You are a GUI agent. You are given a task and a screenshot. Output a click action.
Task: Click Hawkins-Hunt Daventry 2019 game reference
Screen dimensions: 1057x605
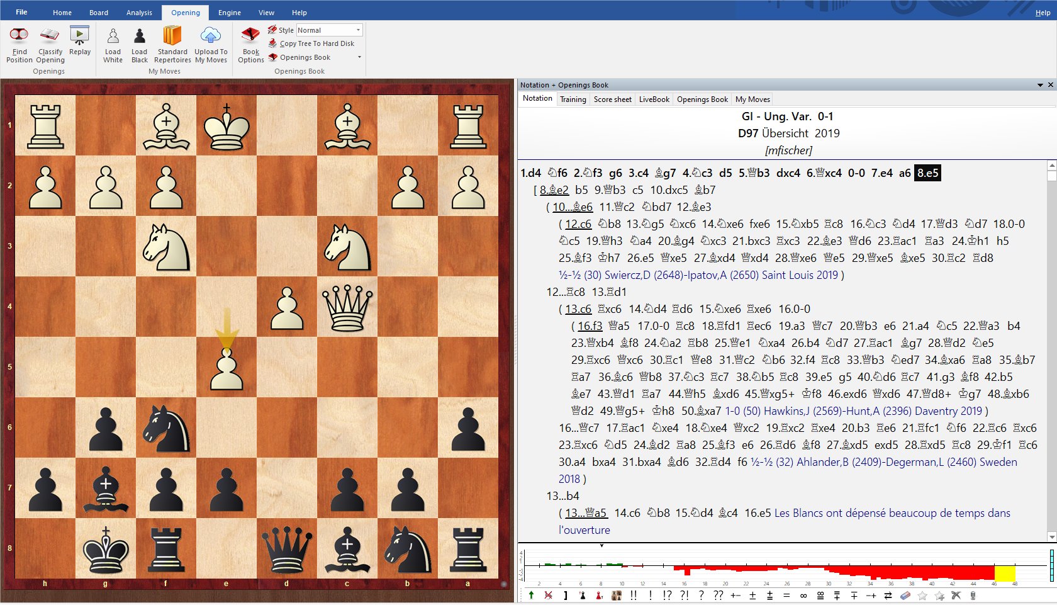[854, 411]
